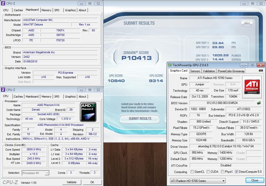Click the Specification AMD Phenom II X4 B45 field
Screen dimensions: 266x186
(x=60, y=125)
